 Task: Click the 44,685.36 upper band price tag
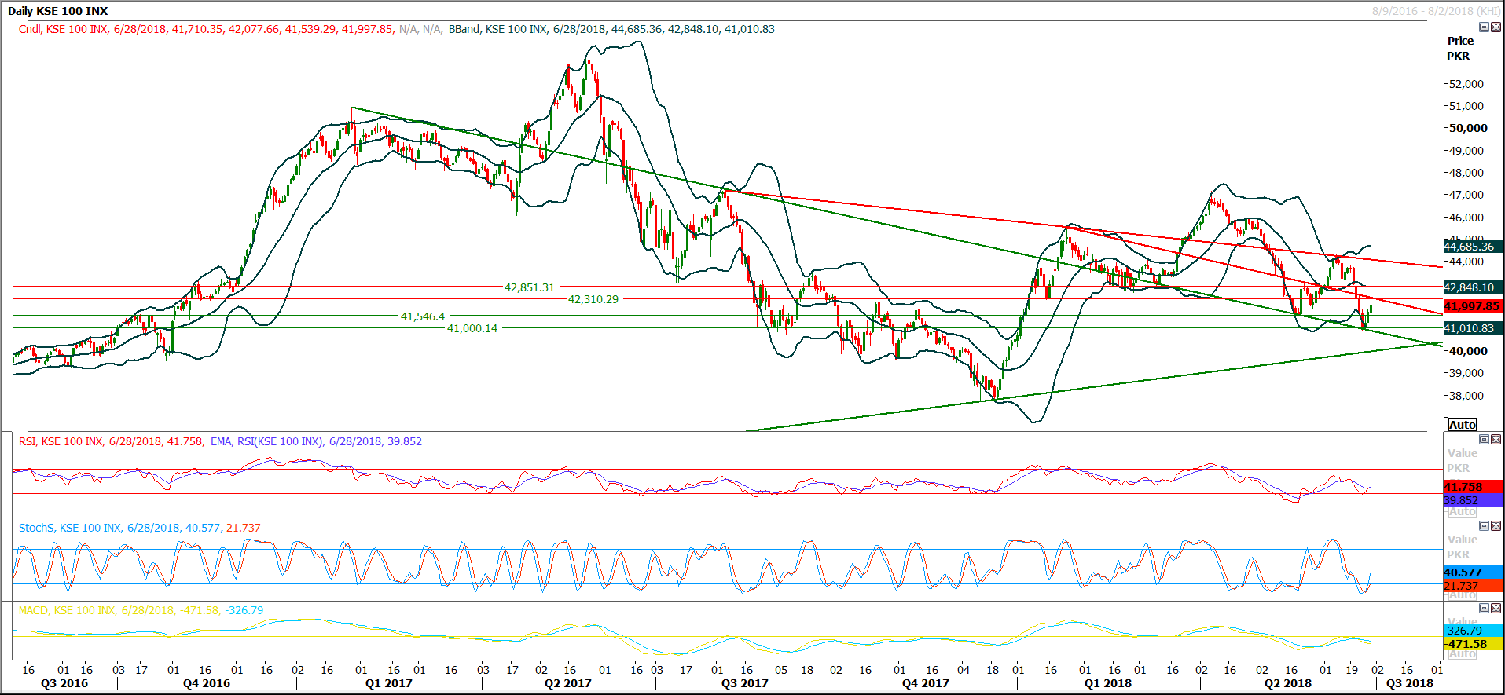click(1473, 247)
